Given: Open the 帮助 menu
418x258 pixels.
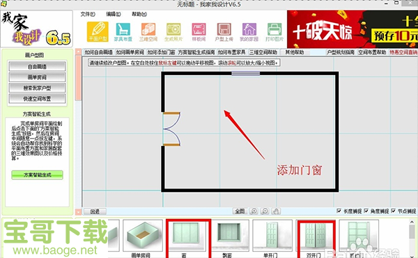Looking at the screenshot, I should point(139,14).
